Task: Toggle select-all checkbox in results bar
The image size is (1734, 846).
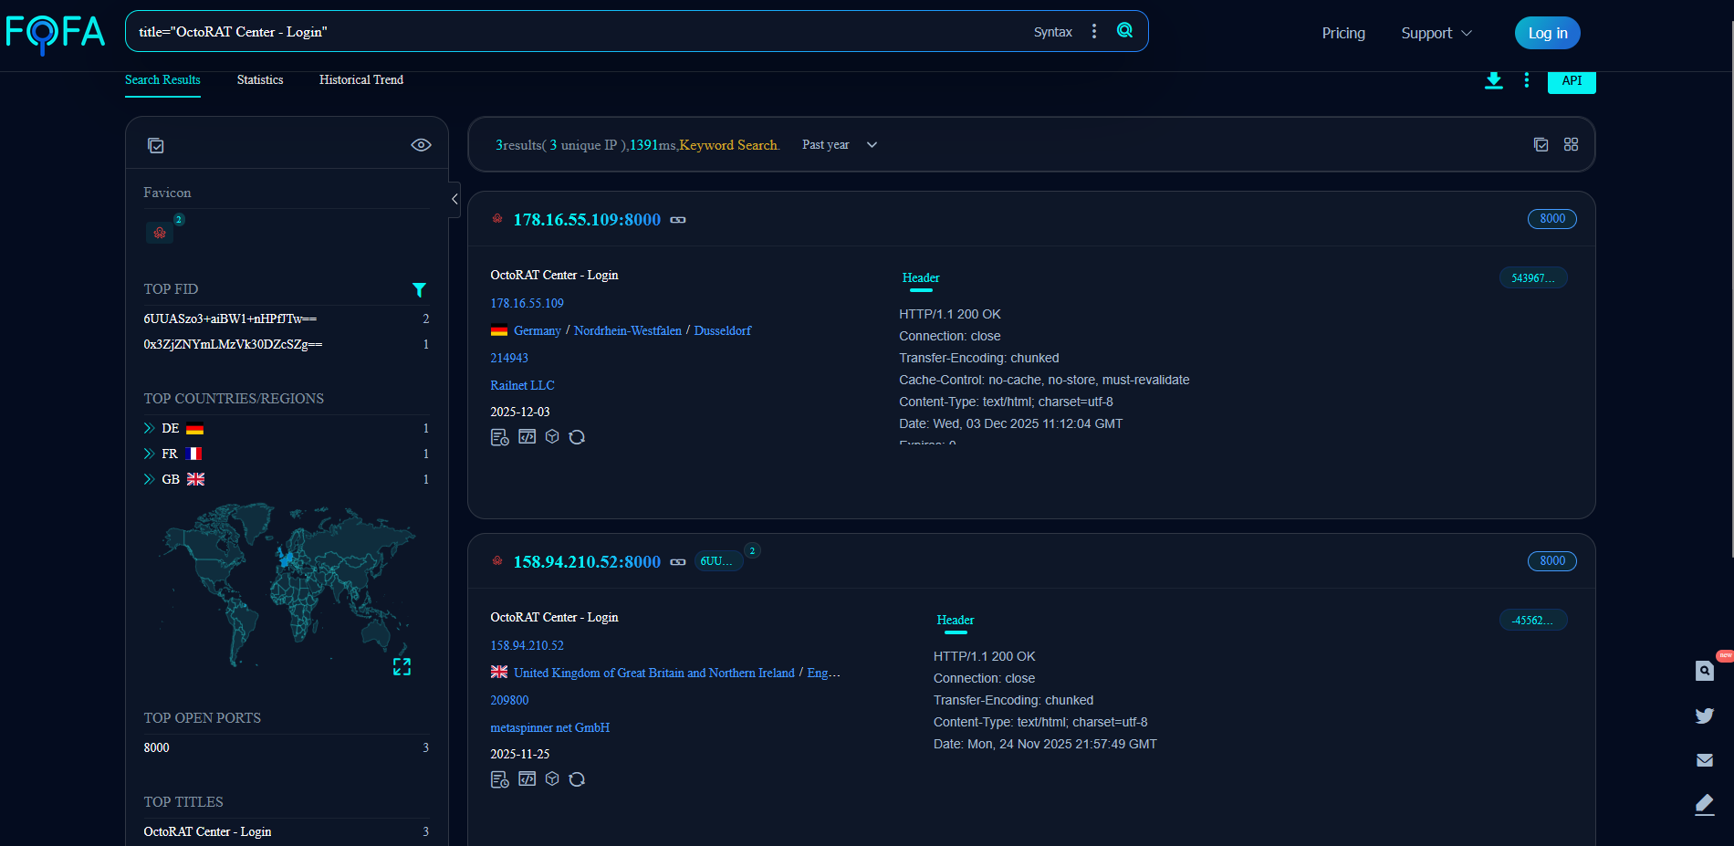Action: [x=1541, y=145]
